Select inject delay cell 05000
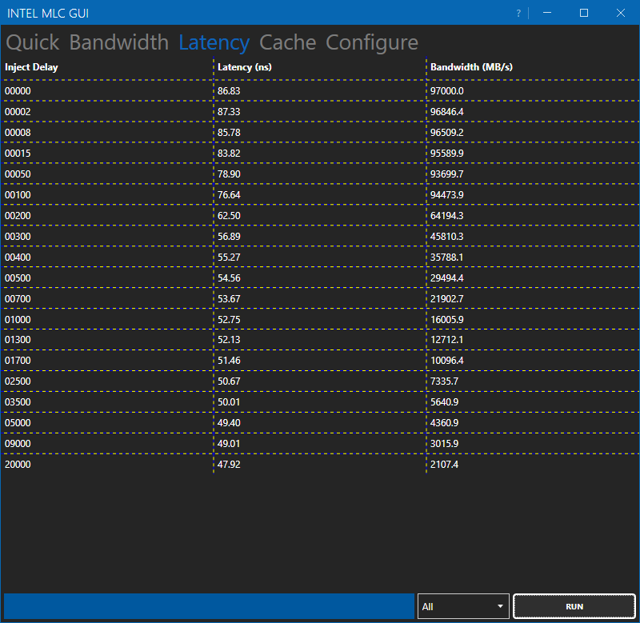This screenshot has width=640, height=623. click(18, 423)
